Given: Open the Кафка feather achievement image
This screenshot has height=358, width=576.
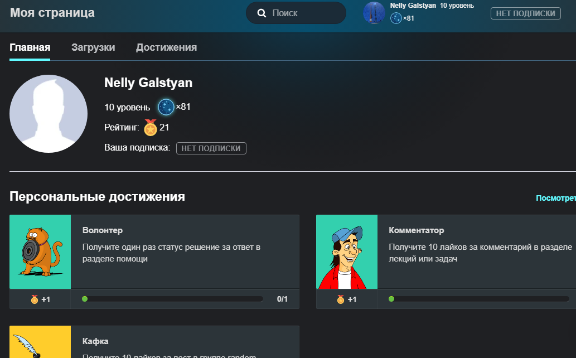Looking at the screenshot, I should (40, 342).
